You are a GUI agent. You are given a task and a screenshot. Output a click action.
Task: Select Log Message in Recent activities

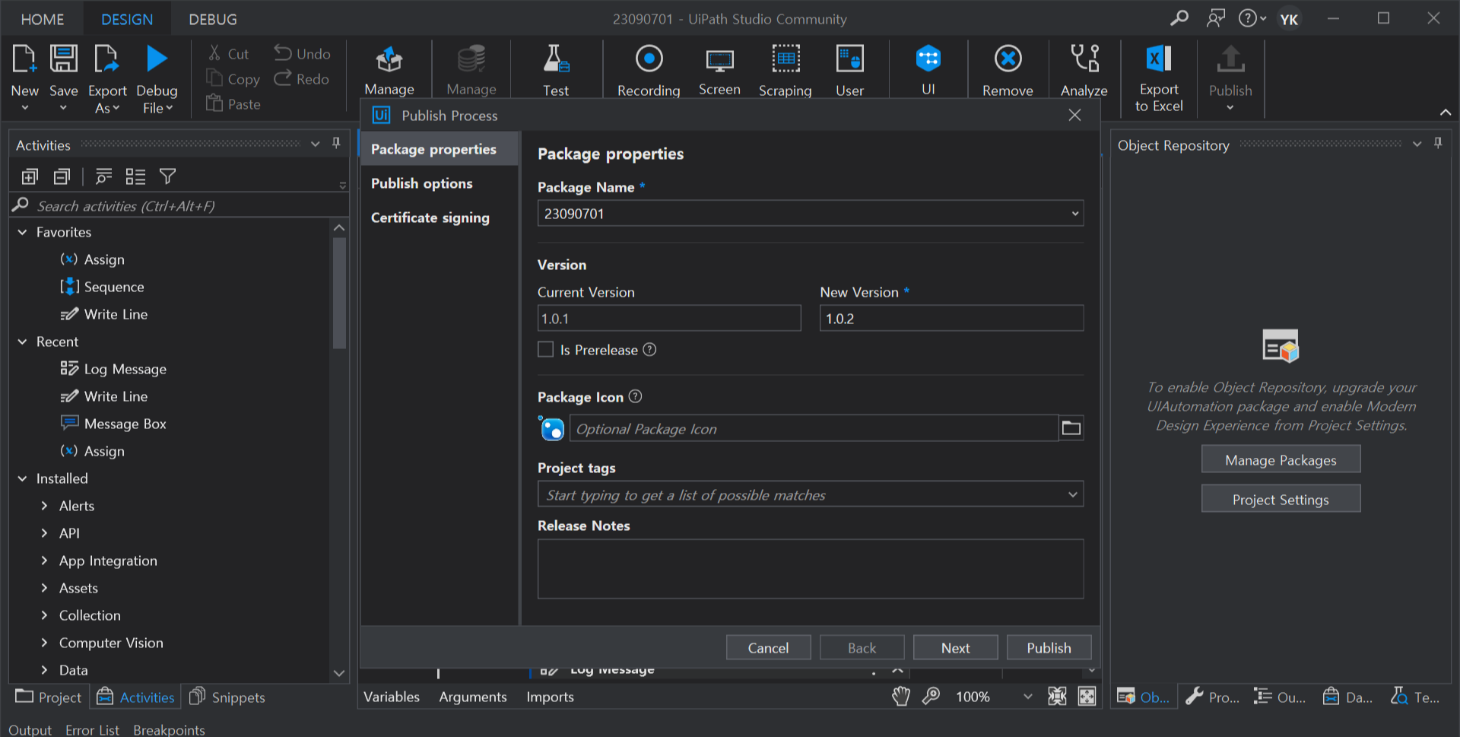click(125, 369)
